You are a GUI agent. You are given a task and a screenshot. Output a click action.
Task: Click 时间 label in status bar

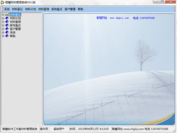point(72,129)
